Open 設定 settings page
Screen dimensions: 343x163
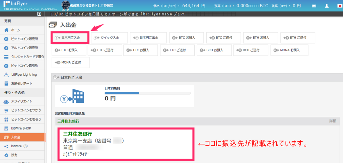[x=22, y=155]
